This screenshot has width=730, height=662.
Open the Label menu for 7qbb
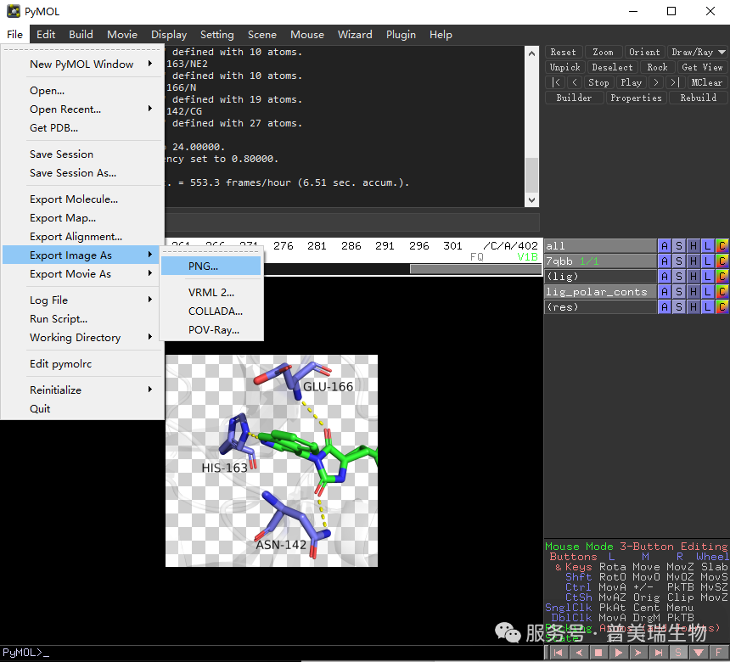coord(708,261)
